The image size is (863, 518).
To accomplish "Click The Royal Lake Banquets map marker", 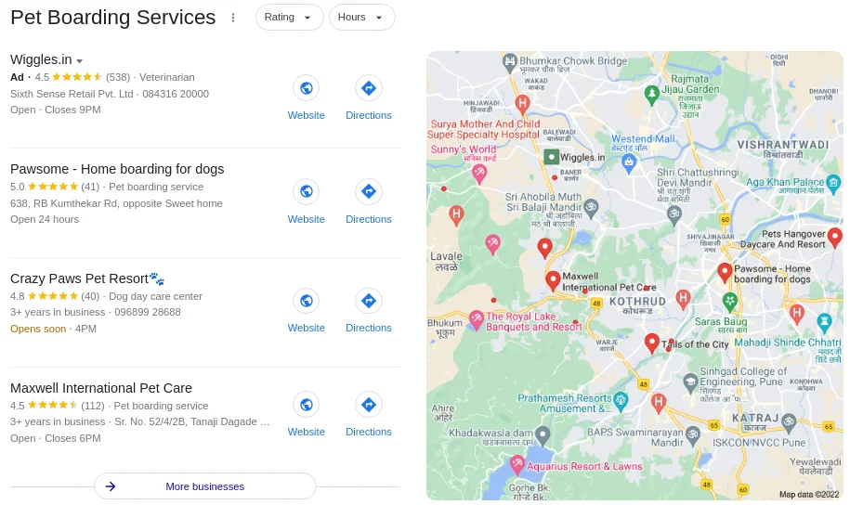I will click(476, 319).
